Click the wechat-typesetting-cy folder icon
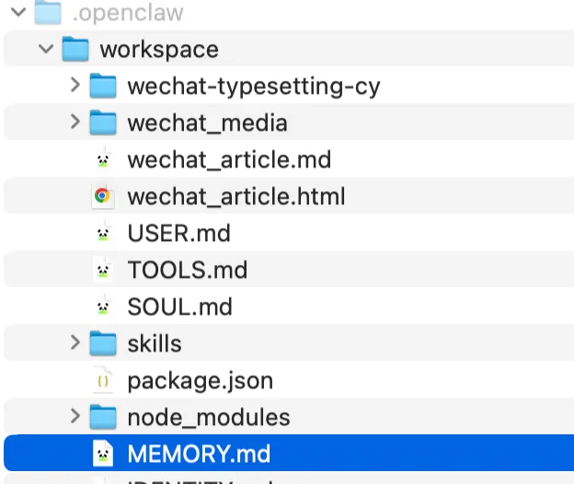Viewport: 574px width, 484px height. pyautogui.click(x=103, y=86)
